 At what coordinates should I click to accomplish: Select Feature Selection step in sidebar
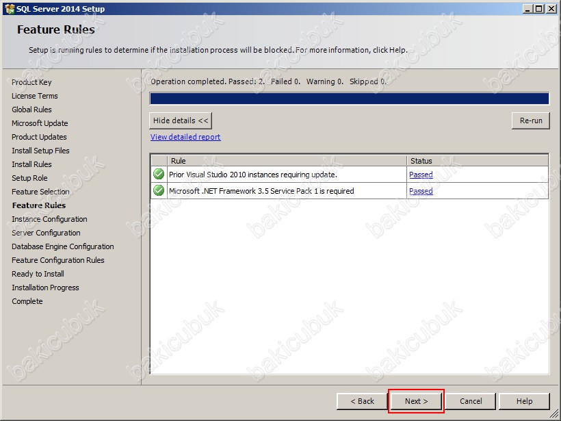(40, 192)
